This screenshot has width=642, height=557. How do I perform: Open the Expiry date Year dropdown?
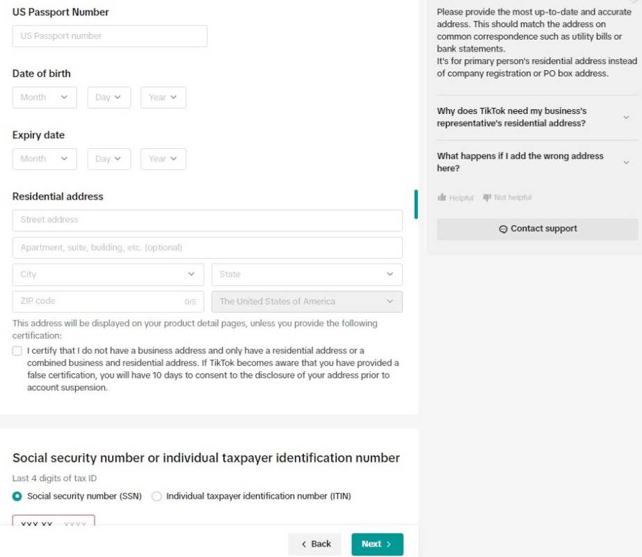pyautogui.click(x=163, y=159)
